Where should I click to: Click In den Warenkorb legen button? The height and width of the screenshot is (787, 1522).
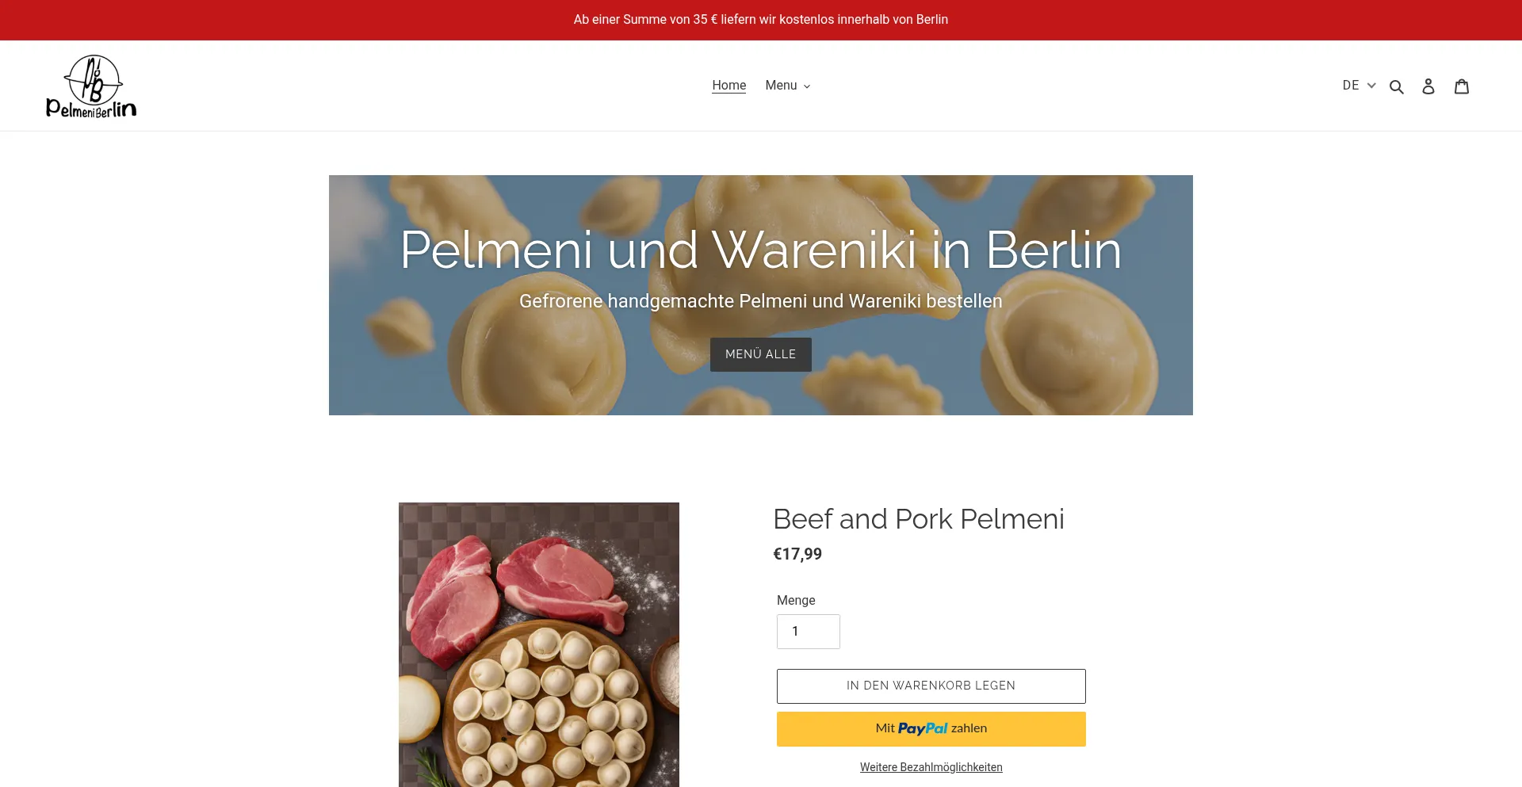931,686
